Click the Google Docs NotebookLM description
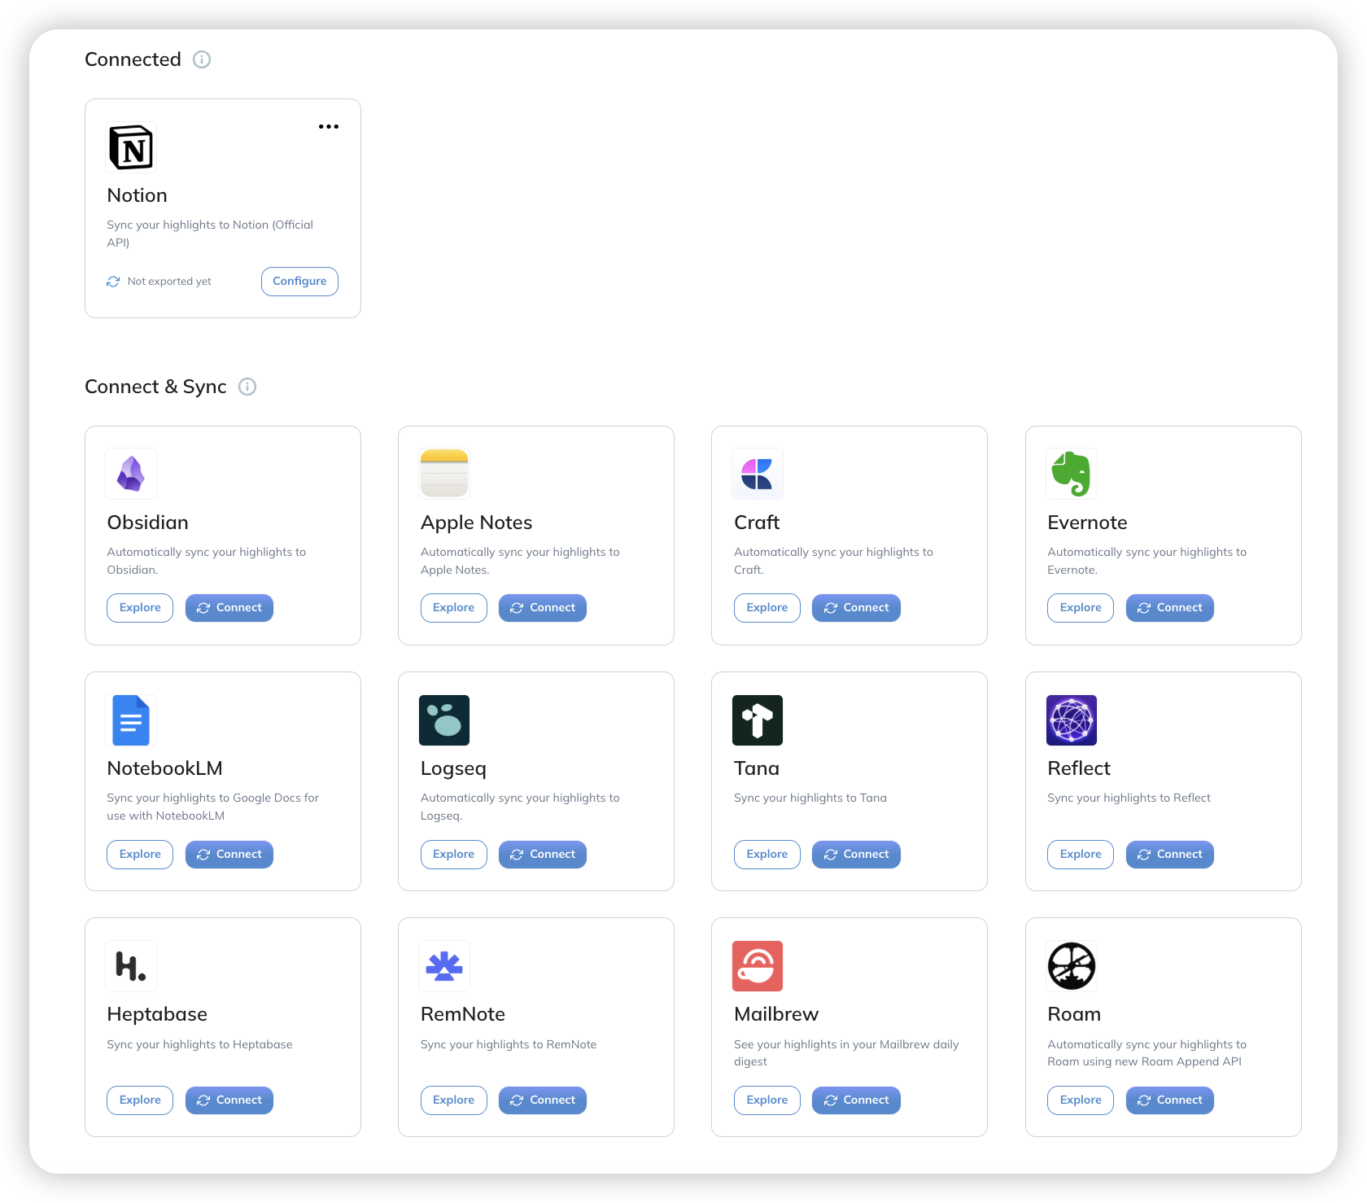1367x1203 pixels. point(212,807)
